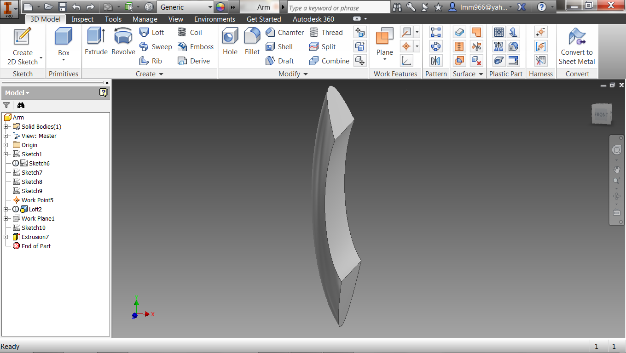Switch to the Manage ribbon tab
The height and width of the screenshot is (353, 626).
(145, 19)
